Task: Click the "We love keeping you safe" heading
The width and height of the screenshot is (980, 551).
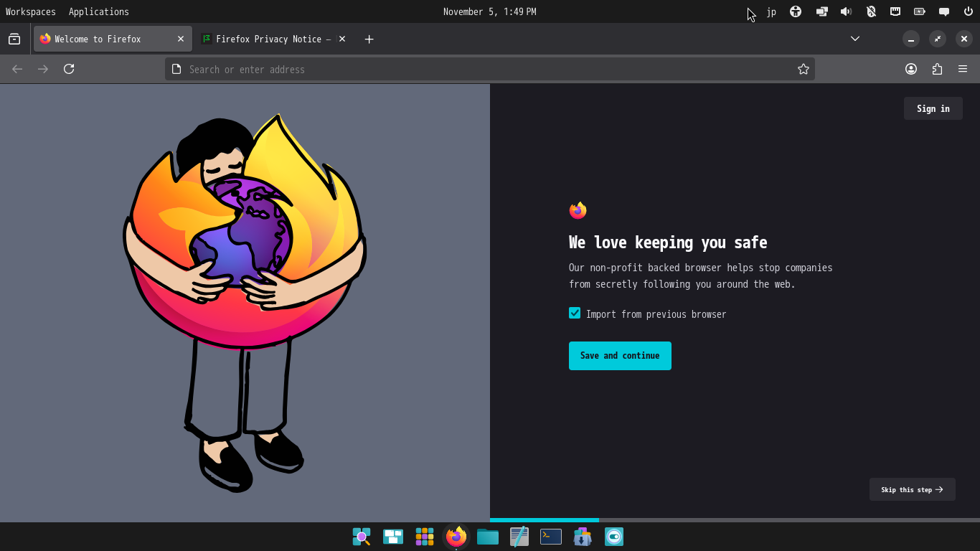Action: point(668,242)
